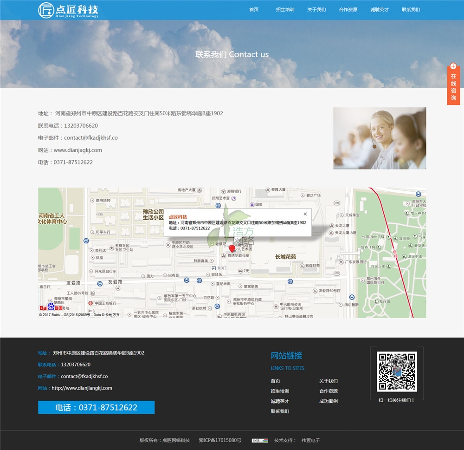
Task: Open 关于我们 in the top navigation
Action: 316,10
